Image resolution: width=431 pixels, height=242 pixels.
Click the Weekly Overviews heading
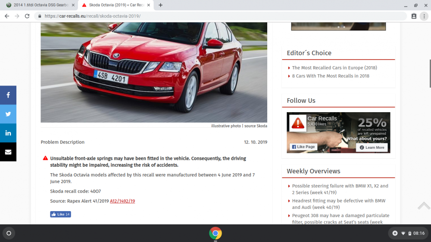tap(313, 171)
